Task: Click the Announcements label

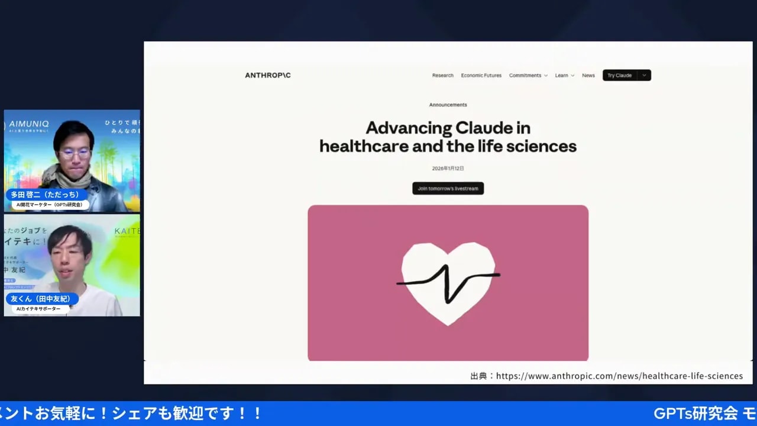Action: click(x=448, y=104)
